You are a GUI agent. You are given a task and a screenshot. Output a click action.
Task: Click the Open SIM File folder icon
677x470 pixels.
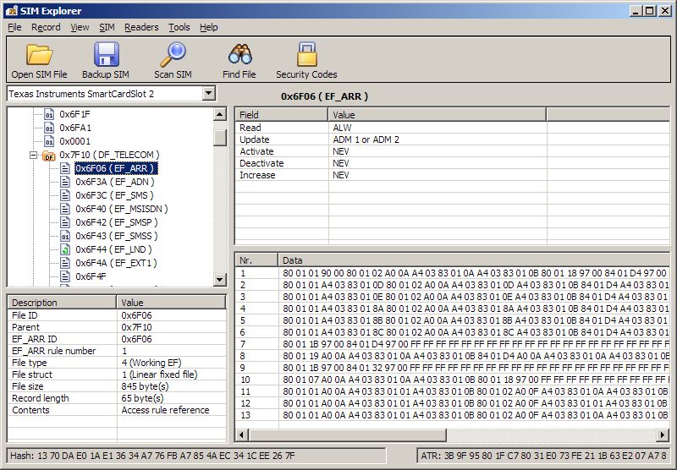(39, 55)
